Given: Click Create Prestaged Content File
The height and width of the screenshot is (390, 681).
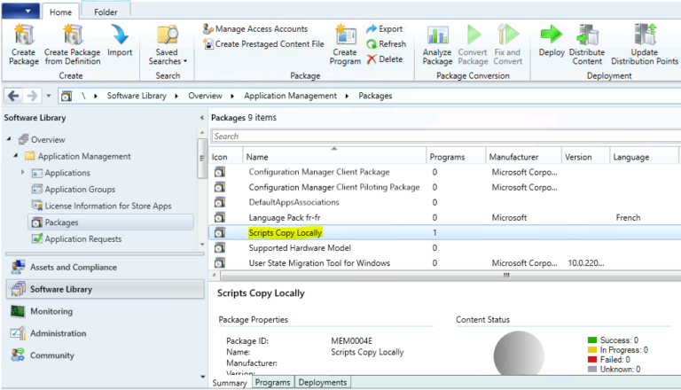Looking at the screenshot, I should point(263,43).
